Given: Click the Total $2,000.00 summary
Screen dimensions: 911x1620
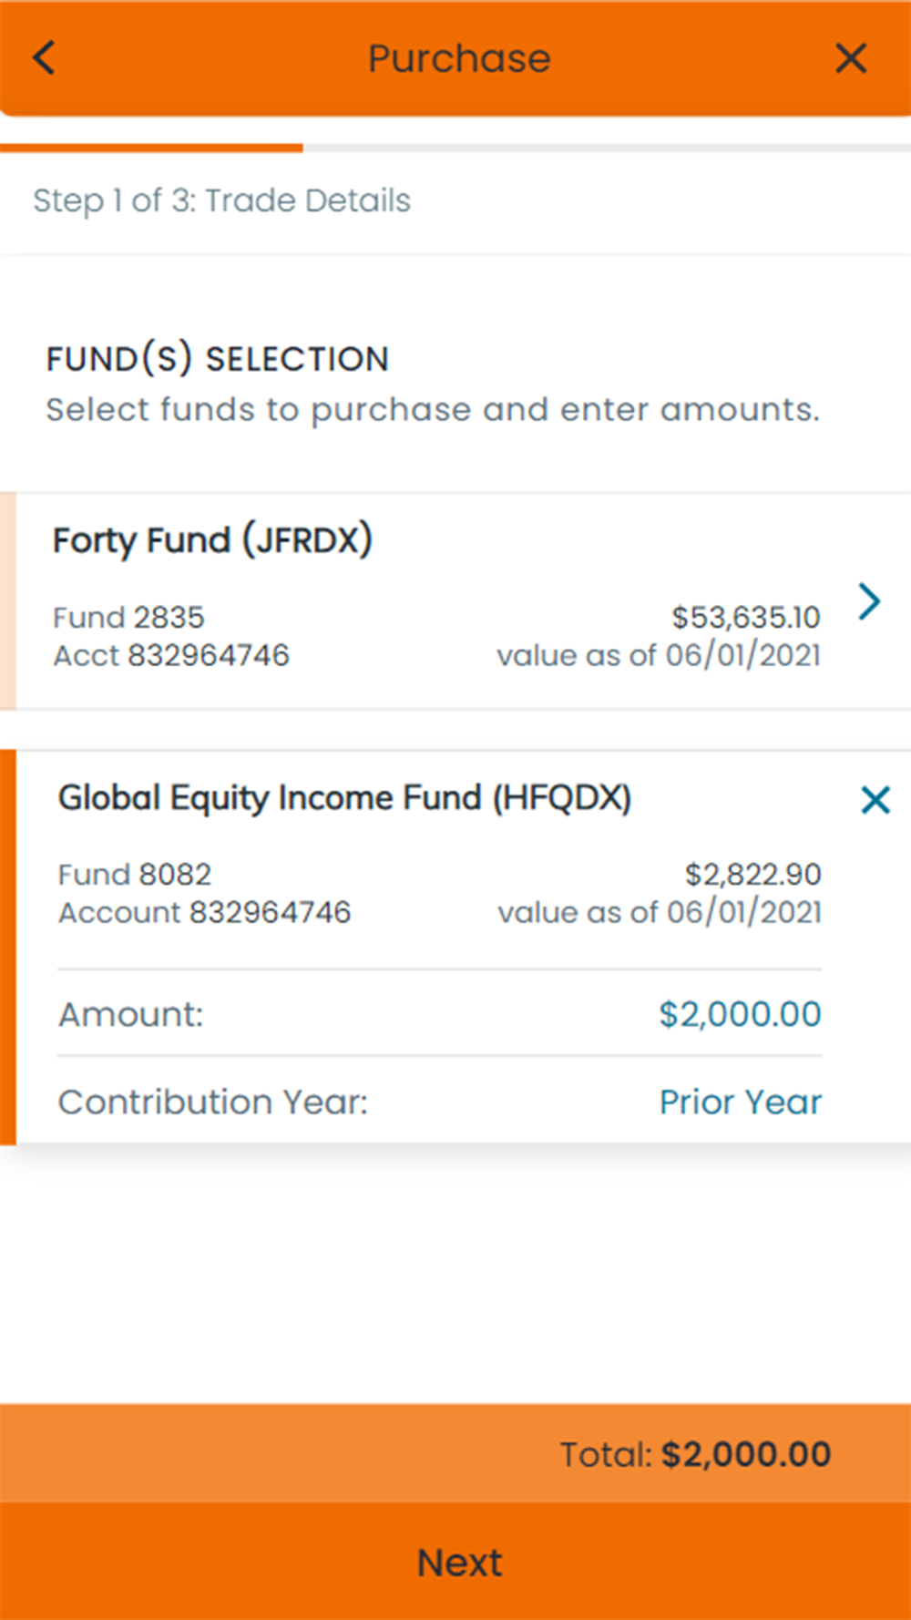Looking at the screenshot, I should pyautogui.click(x=694, y=1454).
